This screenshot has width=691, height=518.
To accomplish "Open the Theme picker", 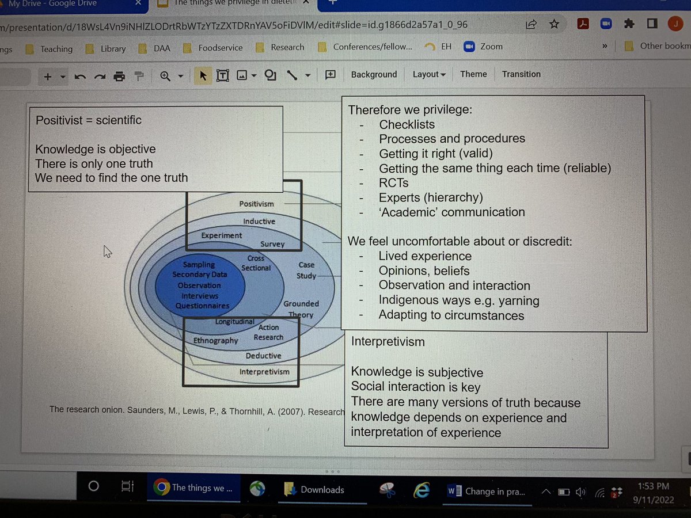I will 473,74.
